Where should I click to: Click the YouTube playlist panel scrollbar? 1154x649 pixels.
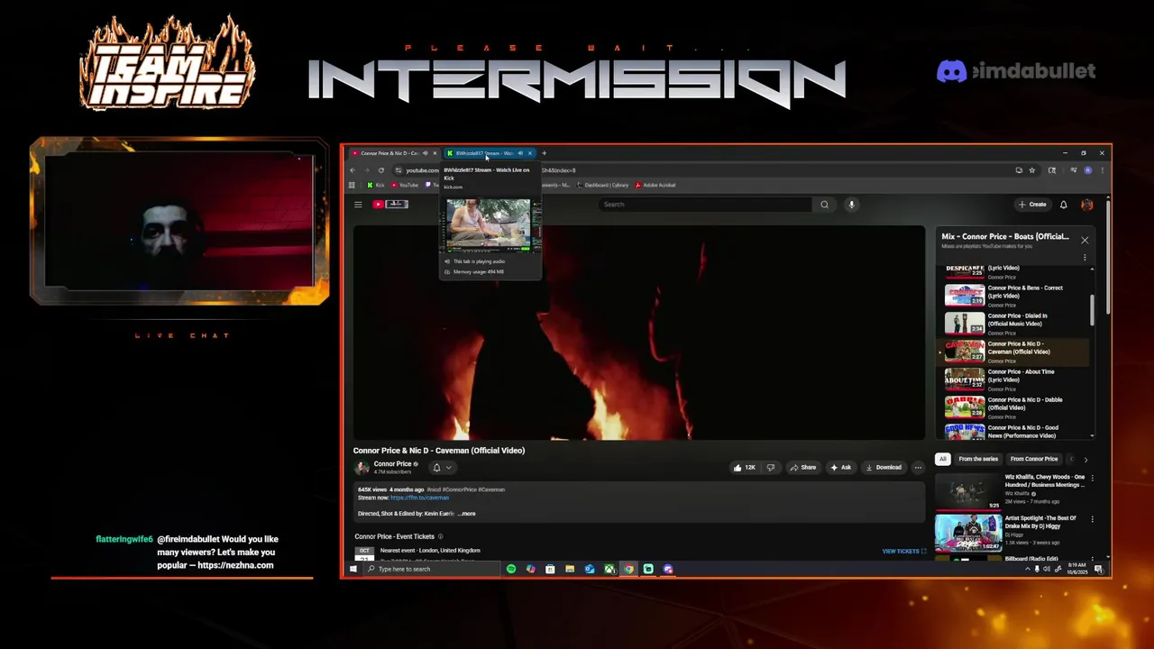1092,311
